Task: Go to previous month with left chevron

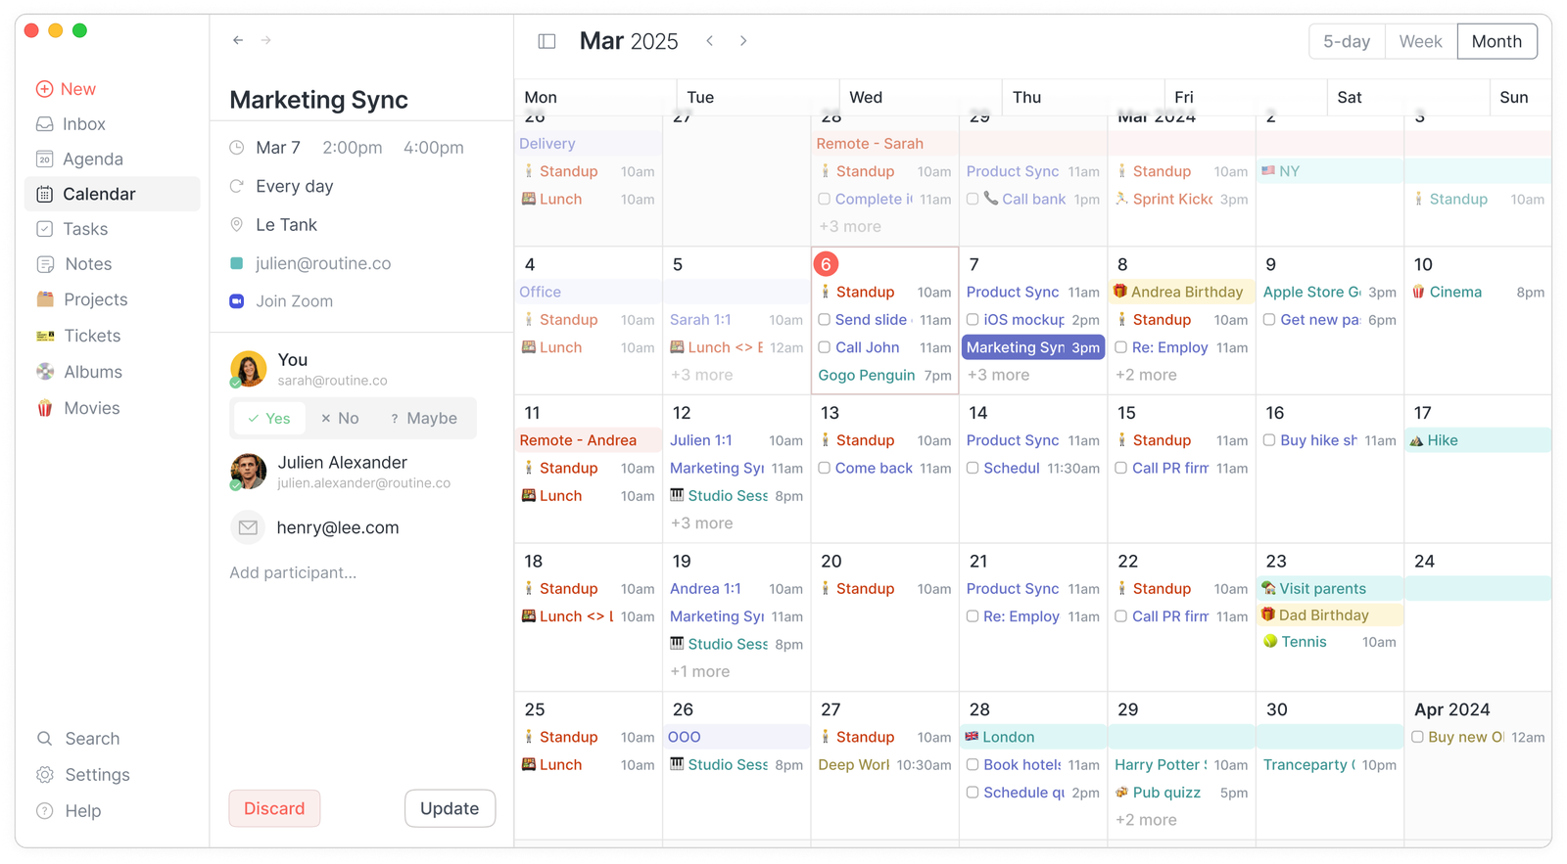Action: pos(710,41)
